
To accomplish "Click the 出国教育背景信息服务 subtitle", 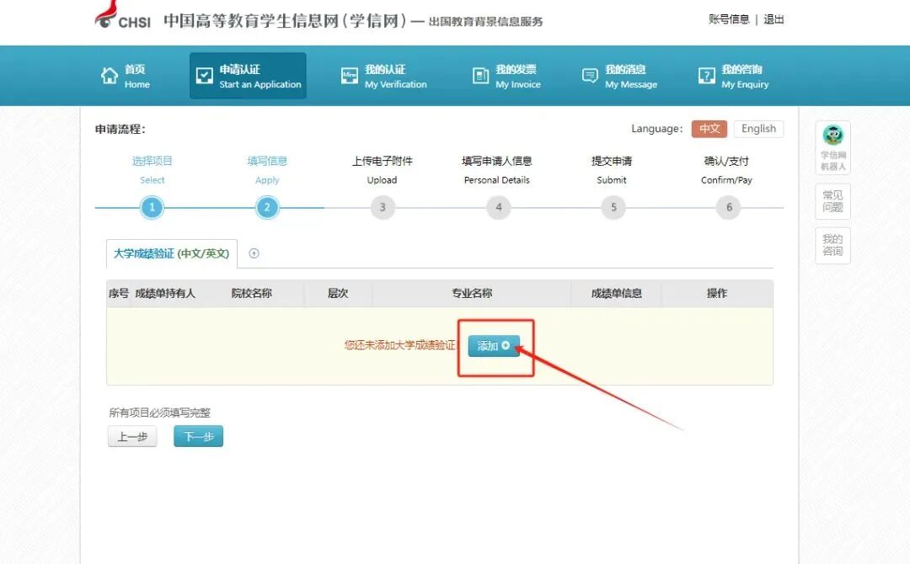I will tap(486, 21).
